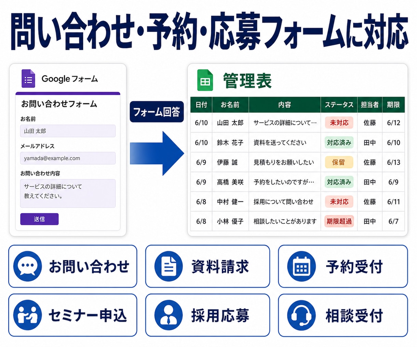Select the 相談受付 card
417x347 pixels.
[x=343, y=315]
